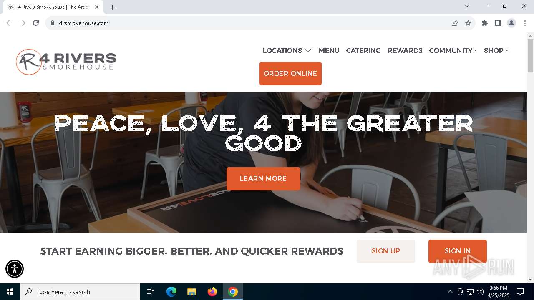Viewport: 534px width, 300px height.
Task: Open the Chrome side panel icon
Action: pos(498,23)
